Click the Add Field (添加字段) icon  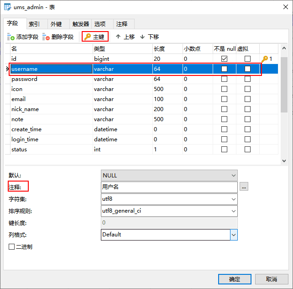coord(11,37)
